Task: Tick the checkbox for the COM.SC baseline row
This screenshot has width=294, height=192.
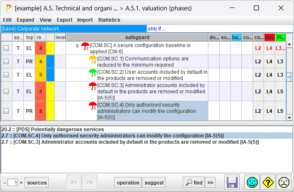Action: click(6, 48)
